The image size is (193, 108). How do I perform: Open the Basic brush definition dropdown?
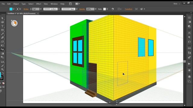(x=77, y=9)
